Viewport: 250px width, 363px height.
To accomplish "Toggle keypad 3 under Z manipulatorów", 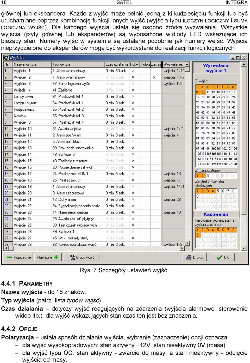I will (208, 176).
